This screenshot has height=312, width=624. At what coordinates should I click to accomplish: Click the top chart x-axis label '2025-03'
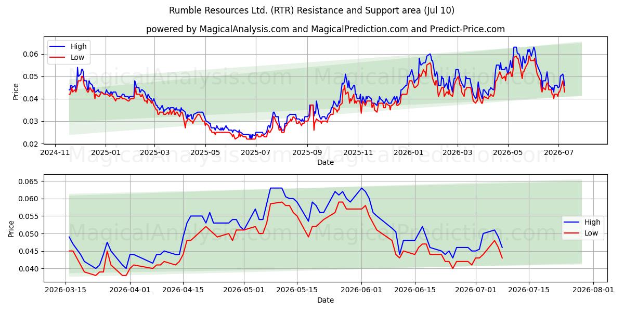coord(154,153)
